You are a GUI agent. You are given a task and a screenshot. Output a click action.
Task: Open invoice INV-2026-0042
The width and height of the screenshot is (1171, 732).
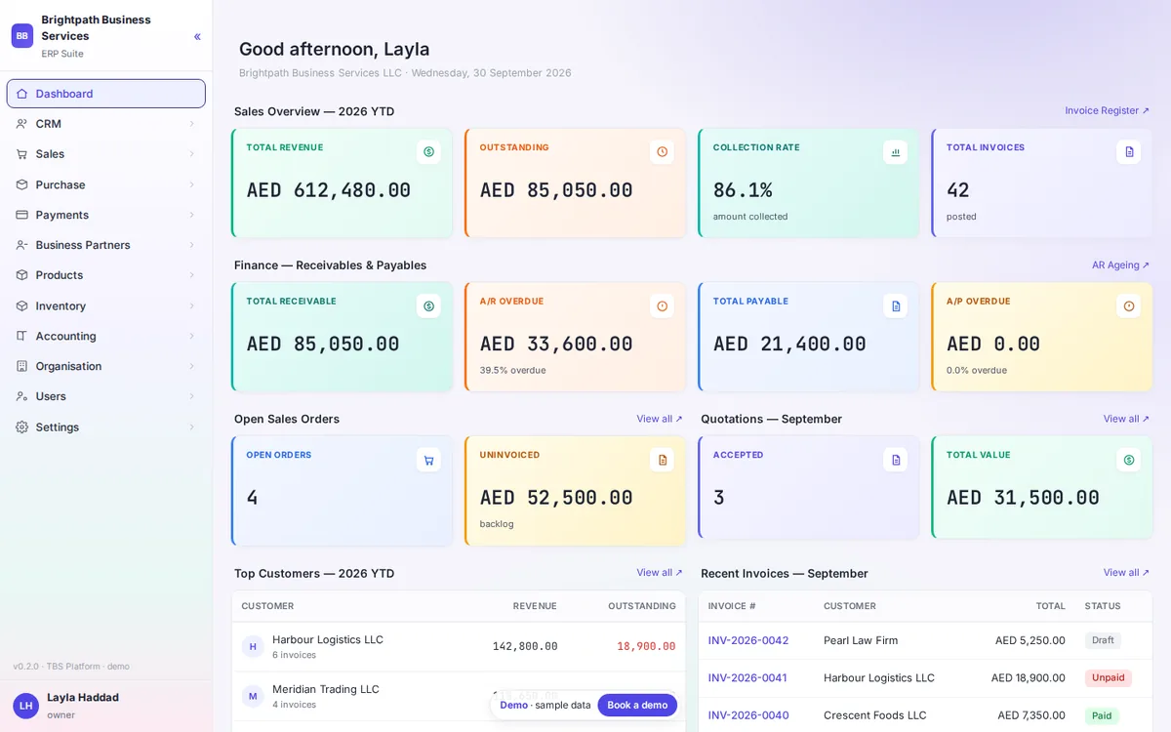pyautogui.click(x=748, y=640)
